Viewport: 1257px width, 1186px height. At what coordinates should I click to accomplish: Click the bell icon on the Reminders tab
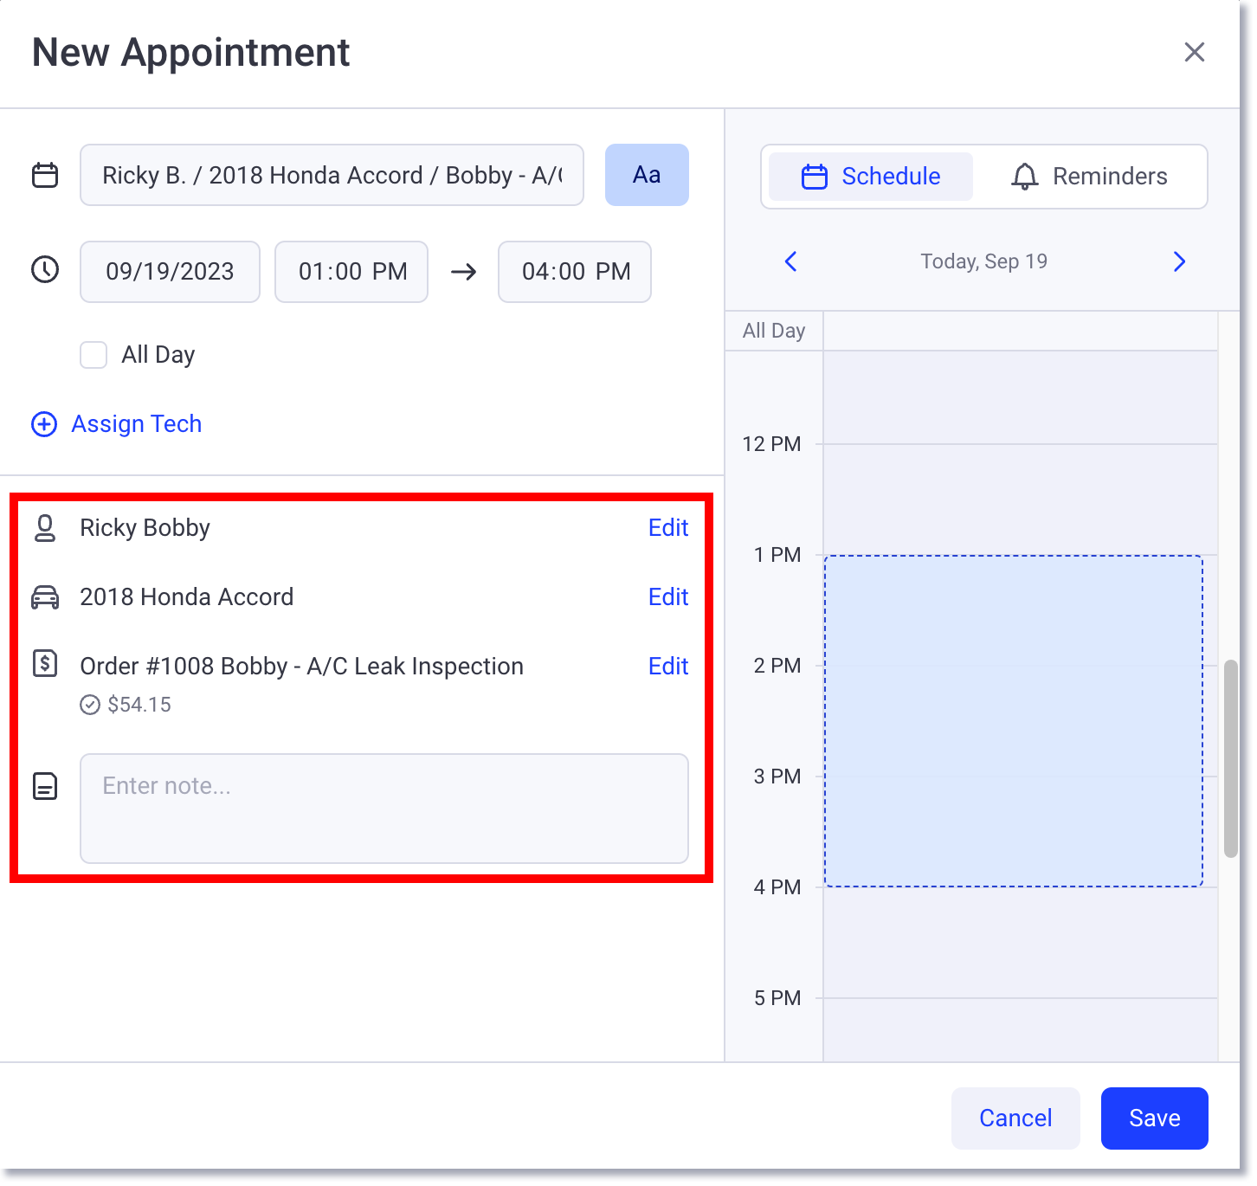[1026, 176]
